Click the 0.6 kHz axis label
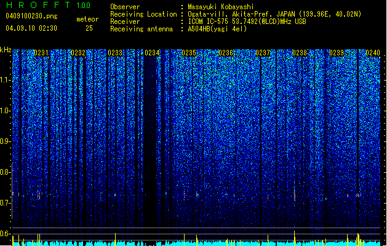 5,234
